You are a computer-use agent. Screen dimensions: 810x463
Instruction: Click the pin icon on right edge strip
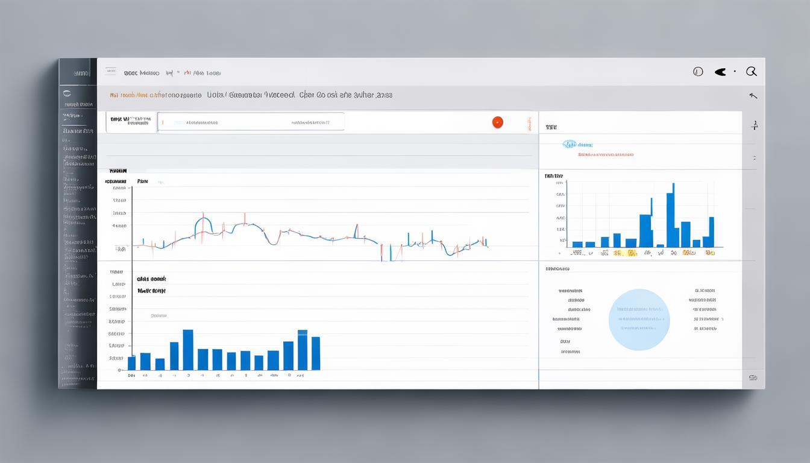754,125
